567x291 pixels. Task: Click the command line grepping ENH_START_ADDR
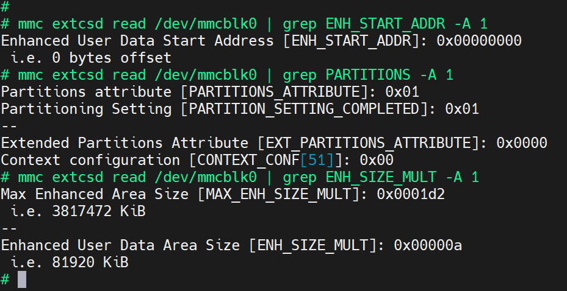244,24
